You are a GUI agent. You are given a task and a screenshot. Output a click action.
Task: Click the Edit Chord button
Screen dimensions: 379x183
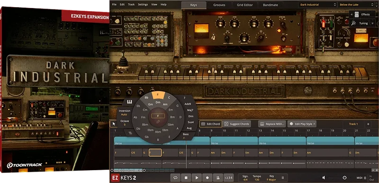click(x=210, y=124)
